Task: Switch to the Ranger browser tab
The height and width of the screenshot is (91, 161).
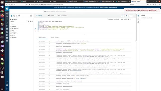Action: click(x=44, y=2)
